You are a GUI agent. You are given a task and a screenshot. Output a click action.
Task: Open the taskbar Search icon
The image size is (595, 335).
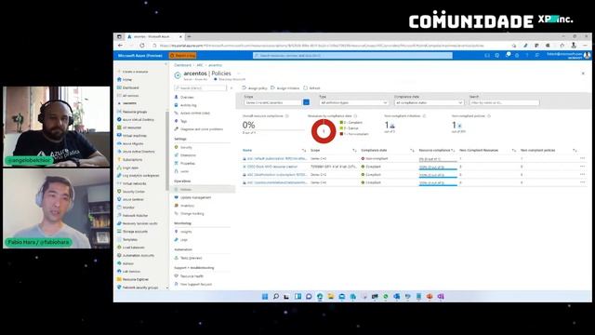[x=276, y=296]
